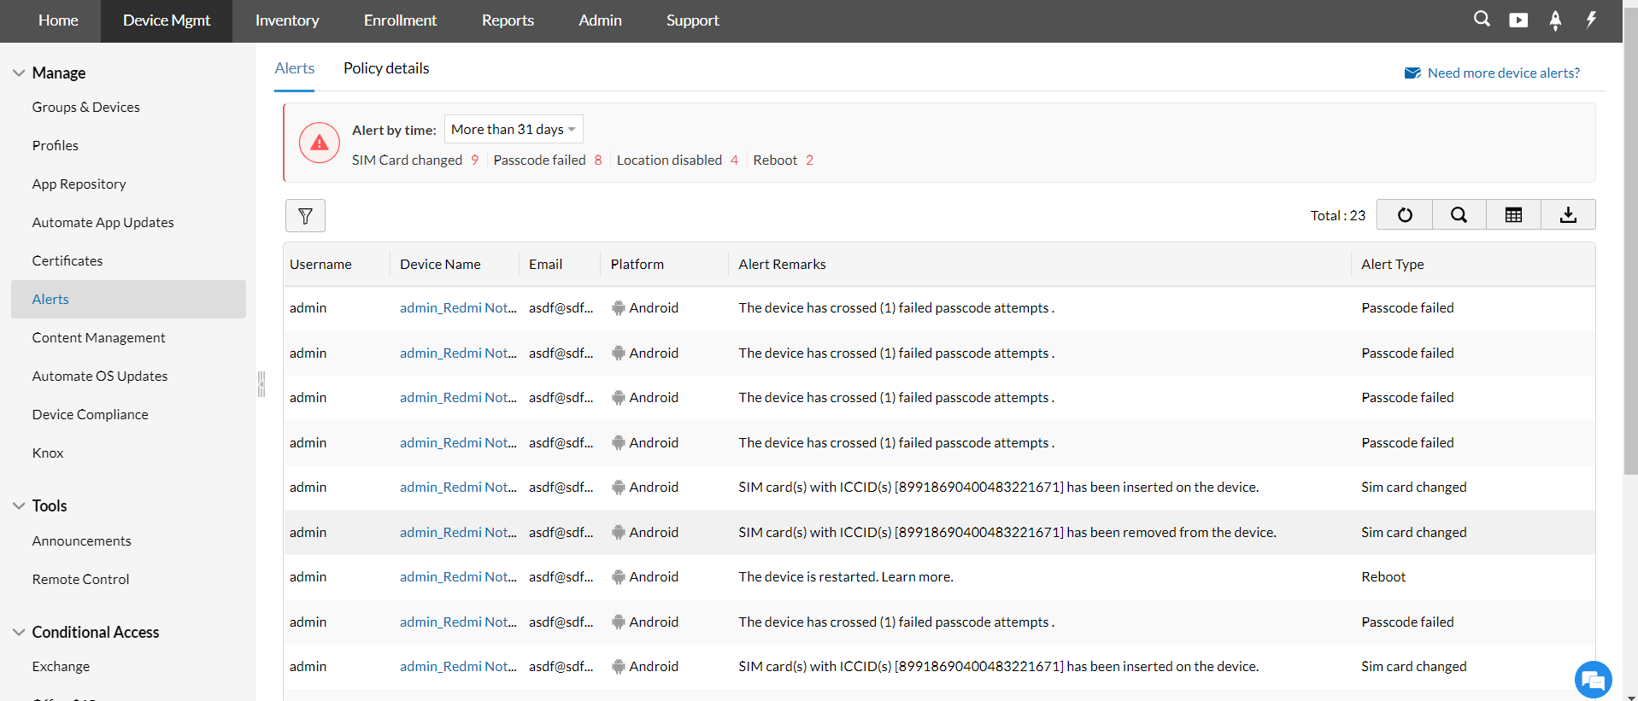The image size is (1638, 701).
Task: Collapse the Manage section
Action: pyautogui.click(x=19, y=73)
